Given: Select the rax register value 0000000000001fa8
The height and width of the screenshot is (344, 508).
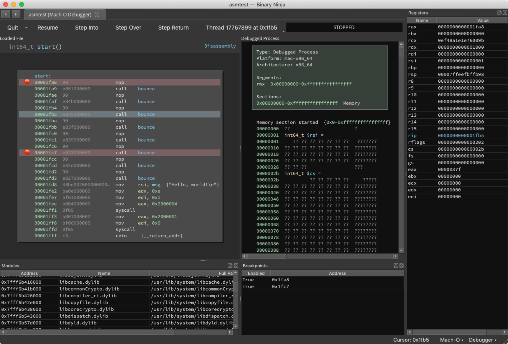Looking at the screenshot, I should coord(461,27).
